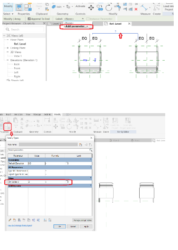Open the Add-Ins ribbon tab in lower window
This screenshot has height=250, width=178.
pos(47,115)
